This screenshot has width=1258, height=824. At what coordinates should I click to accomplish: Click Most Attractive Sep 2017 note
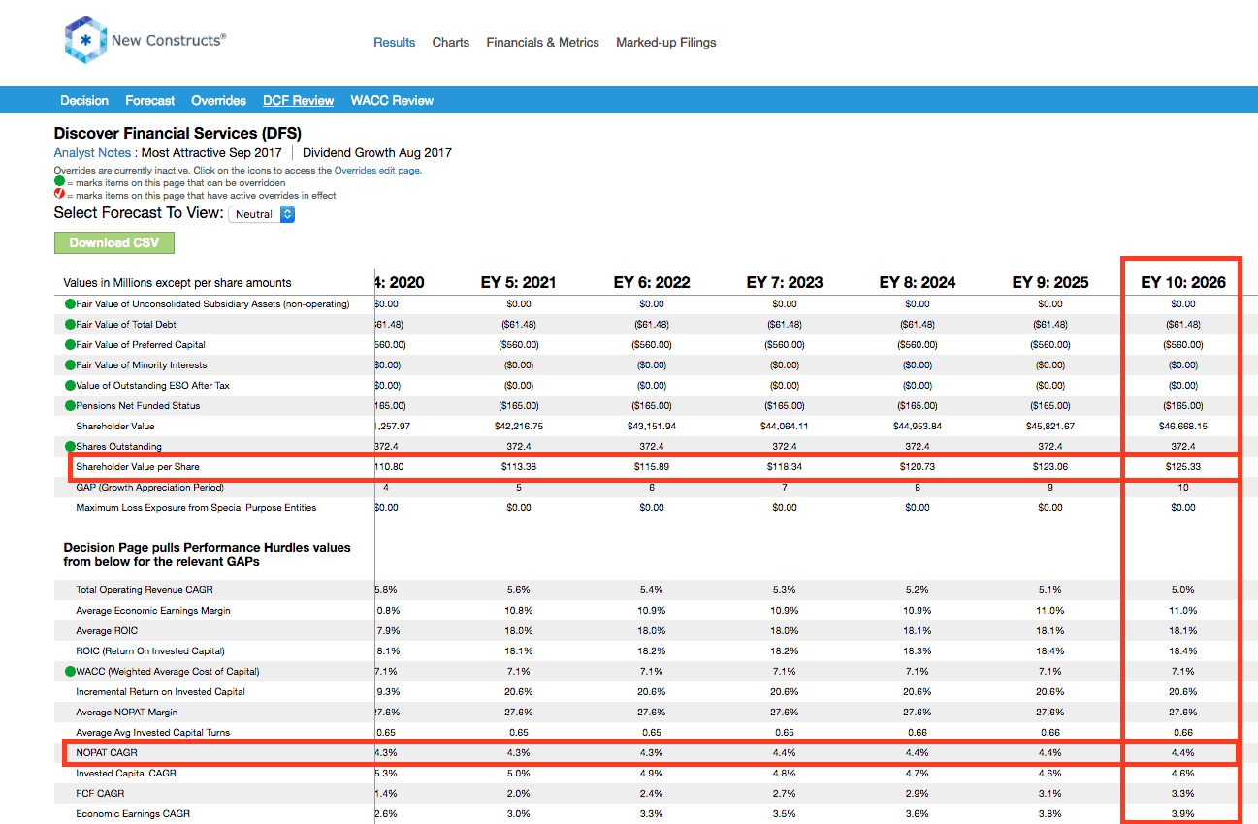[x=211, y=152]
